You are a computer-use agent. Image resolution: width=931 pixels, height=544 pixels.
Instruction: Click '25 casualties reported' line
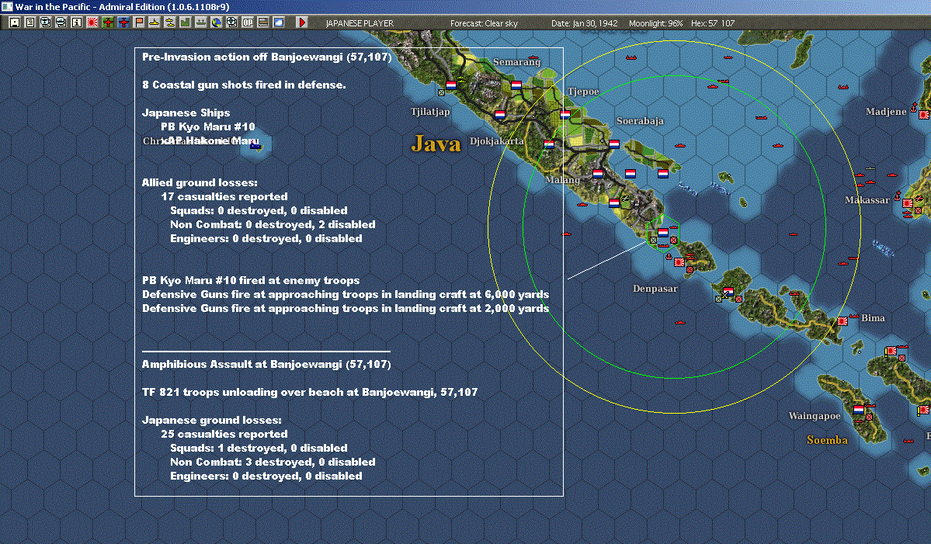point(224,434)
